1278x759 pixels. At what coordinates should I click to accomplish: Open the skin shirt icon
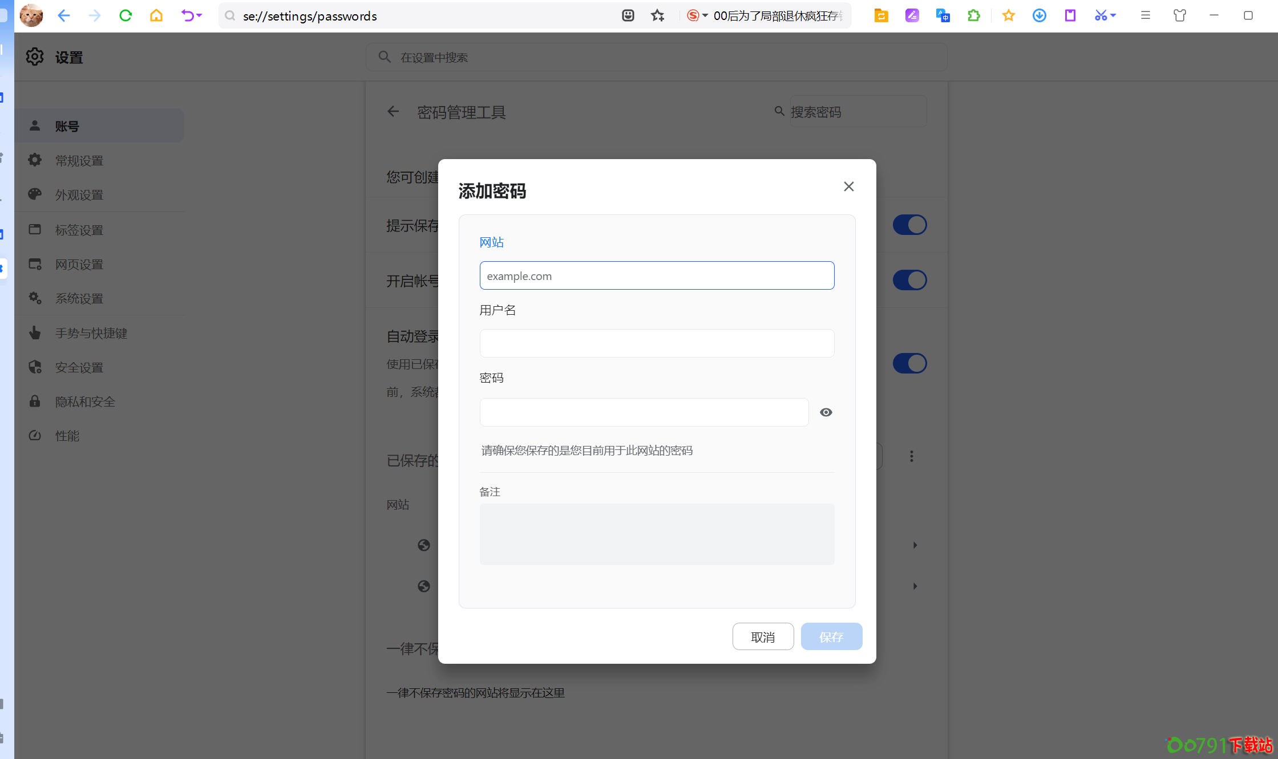(x=1179, y=16)
